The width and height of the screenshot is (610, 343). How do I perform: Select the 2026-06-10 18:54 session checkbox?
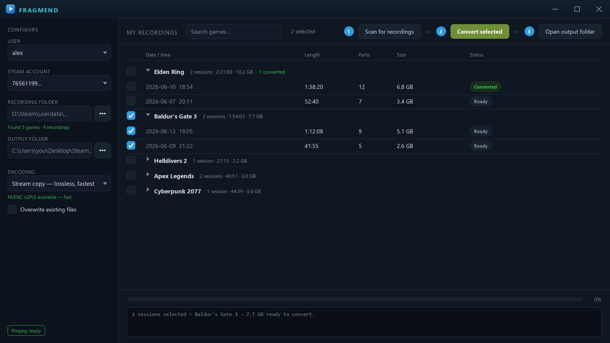click(131, 86)
